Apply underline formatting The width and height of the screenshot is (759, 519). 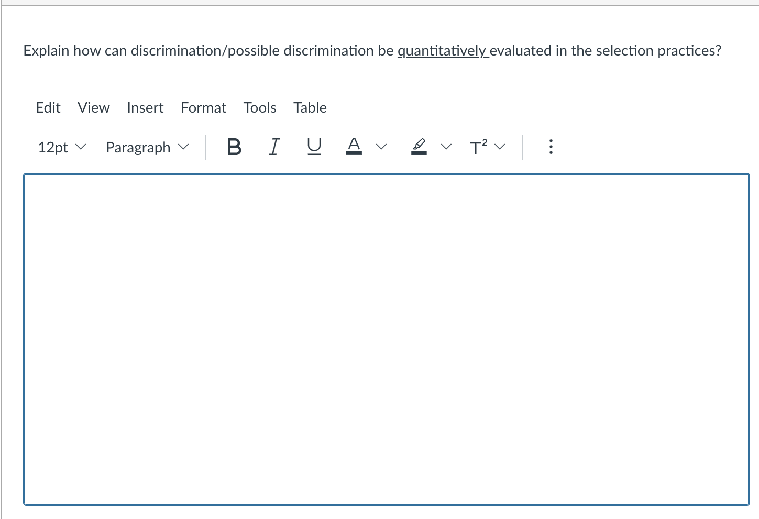[313, 147]
